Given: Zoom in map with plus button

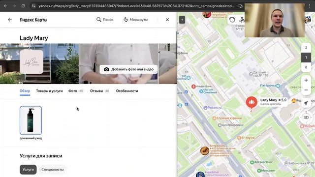Looking at the screenshot, I should tap(306, 80).
